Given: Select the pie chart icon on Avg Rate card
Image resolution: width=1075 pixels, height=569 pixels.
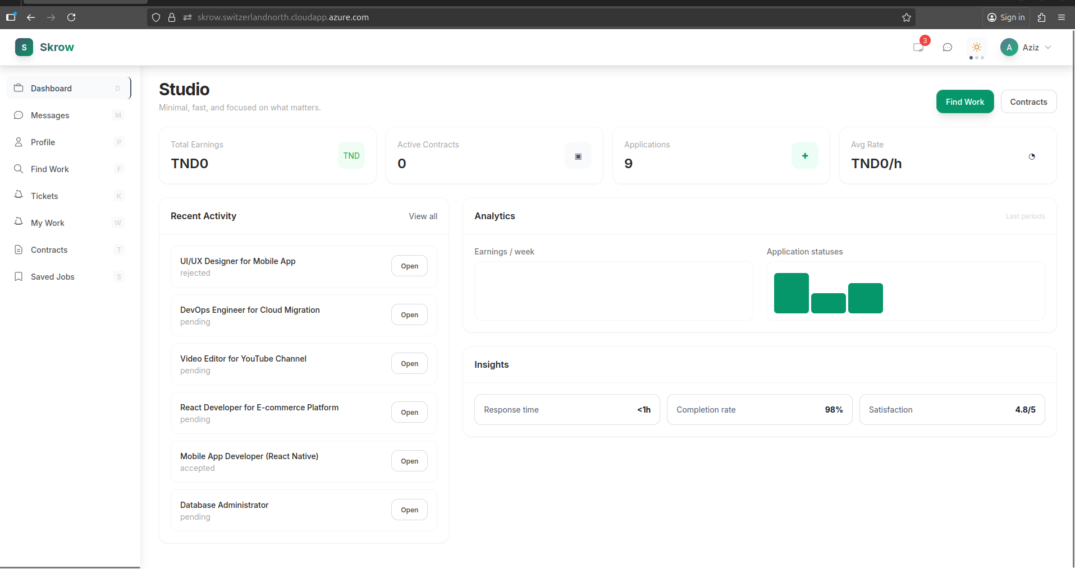Looking at the screenshot, I should [x=1032, y=157].
